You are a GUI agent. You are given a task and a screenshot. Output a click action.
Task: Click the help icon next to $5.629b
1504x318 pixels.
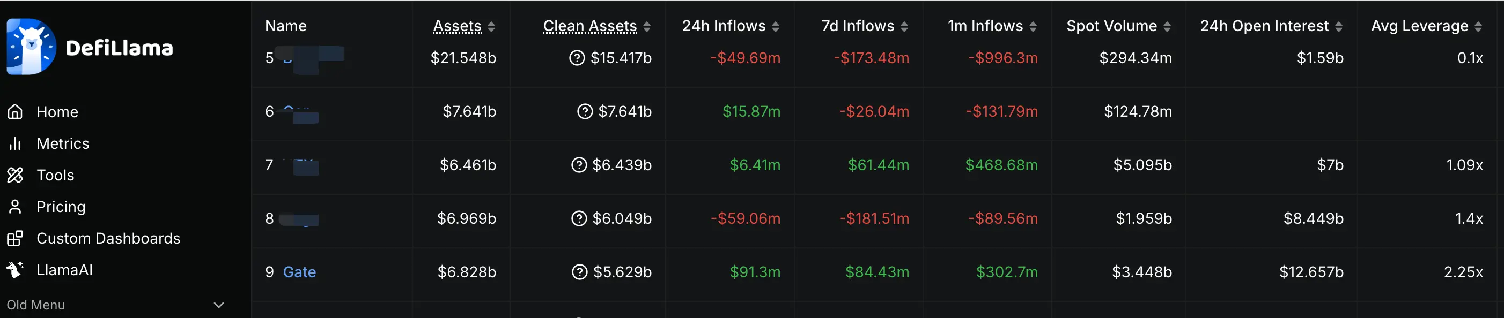click(579, 272)
